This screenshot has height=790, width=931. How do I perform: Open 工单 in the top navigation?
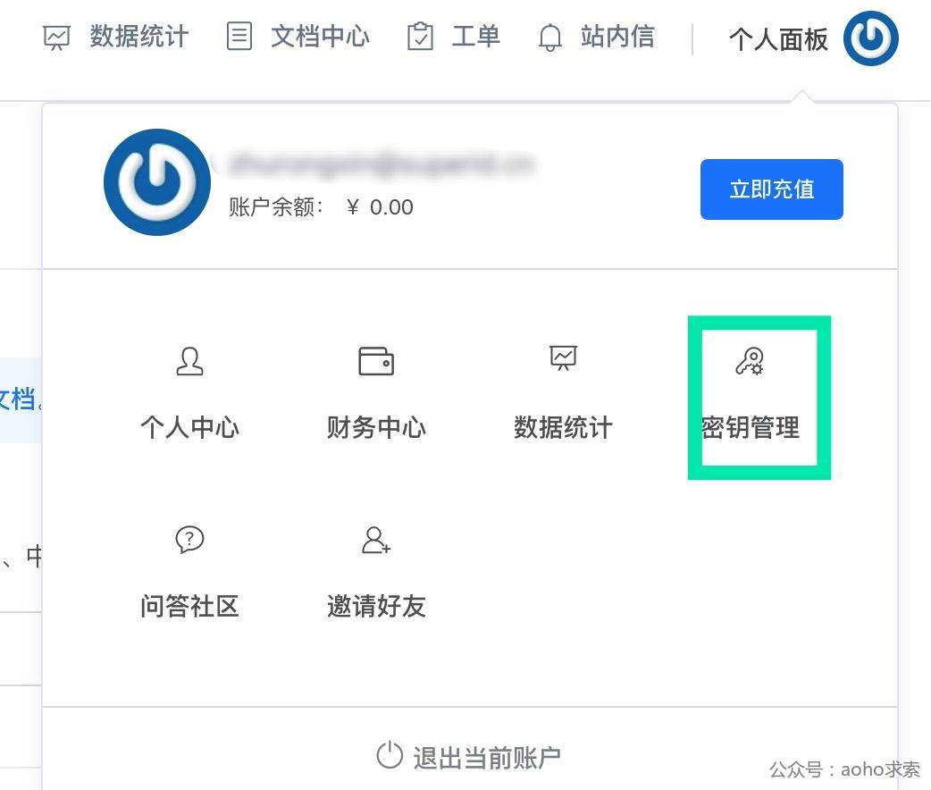pyautogui.click(x=475, y=37)
